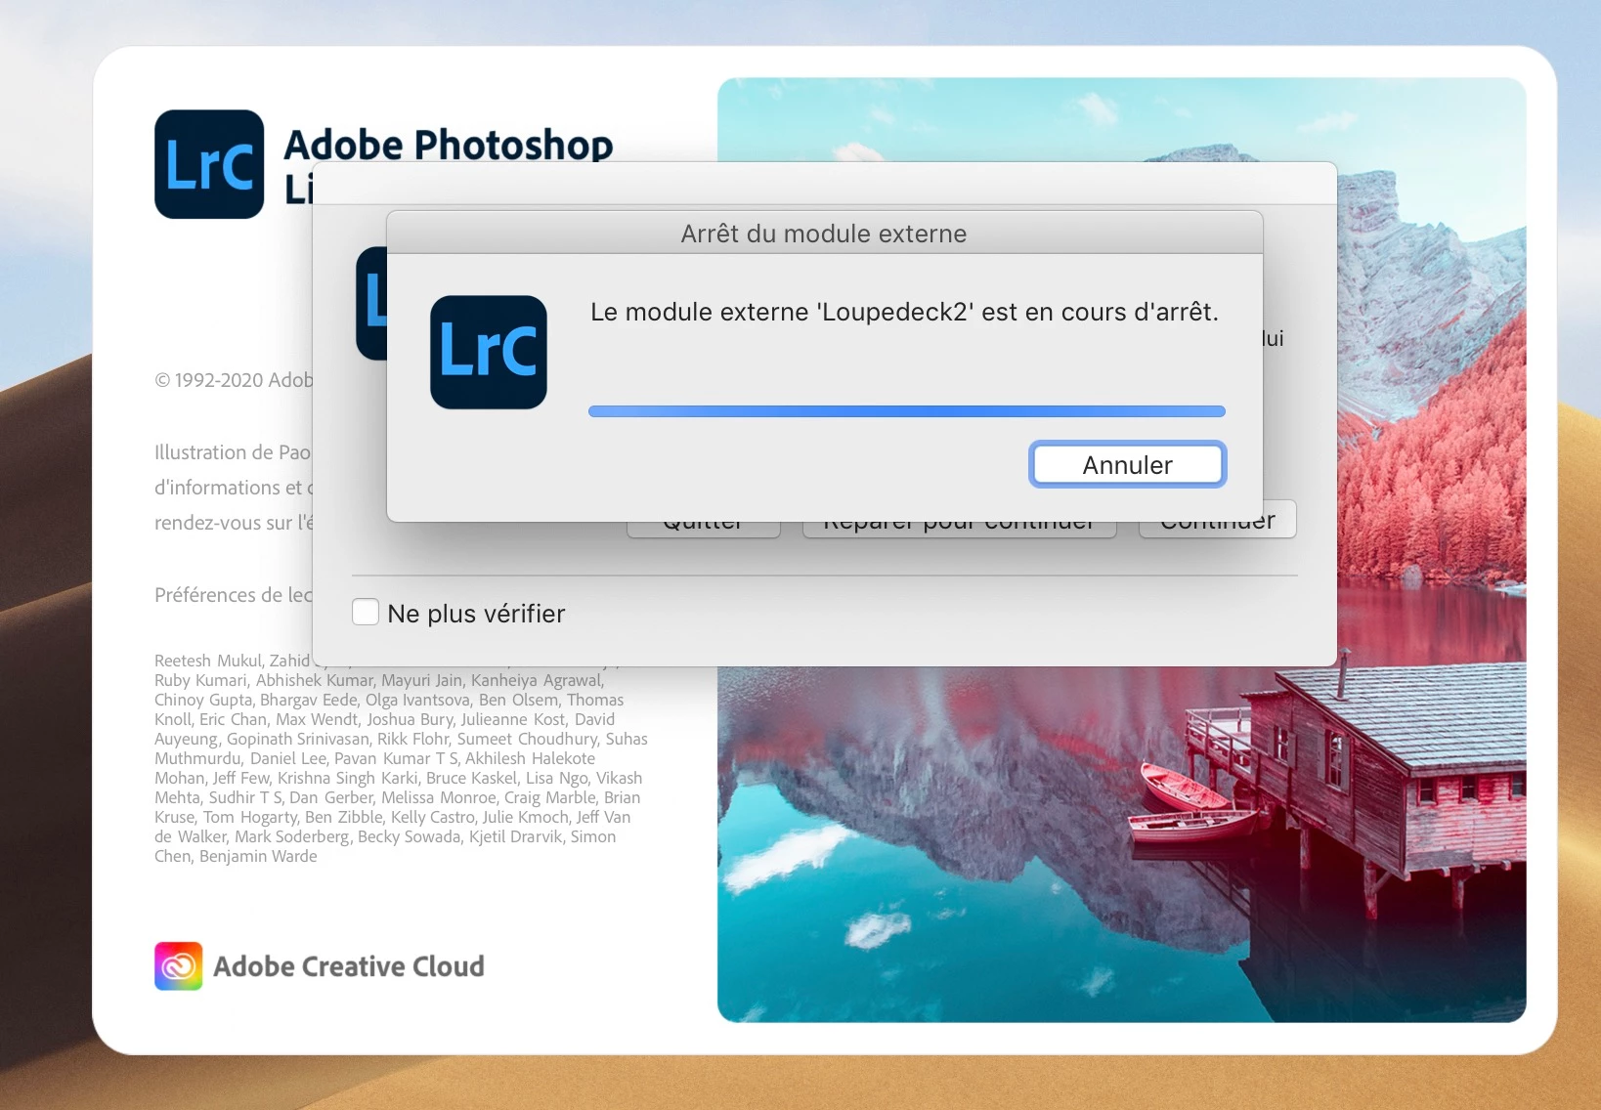
Task: Click the partially hidden Continuer button
Action: click(x=1218, y=527)
